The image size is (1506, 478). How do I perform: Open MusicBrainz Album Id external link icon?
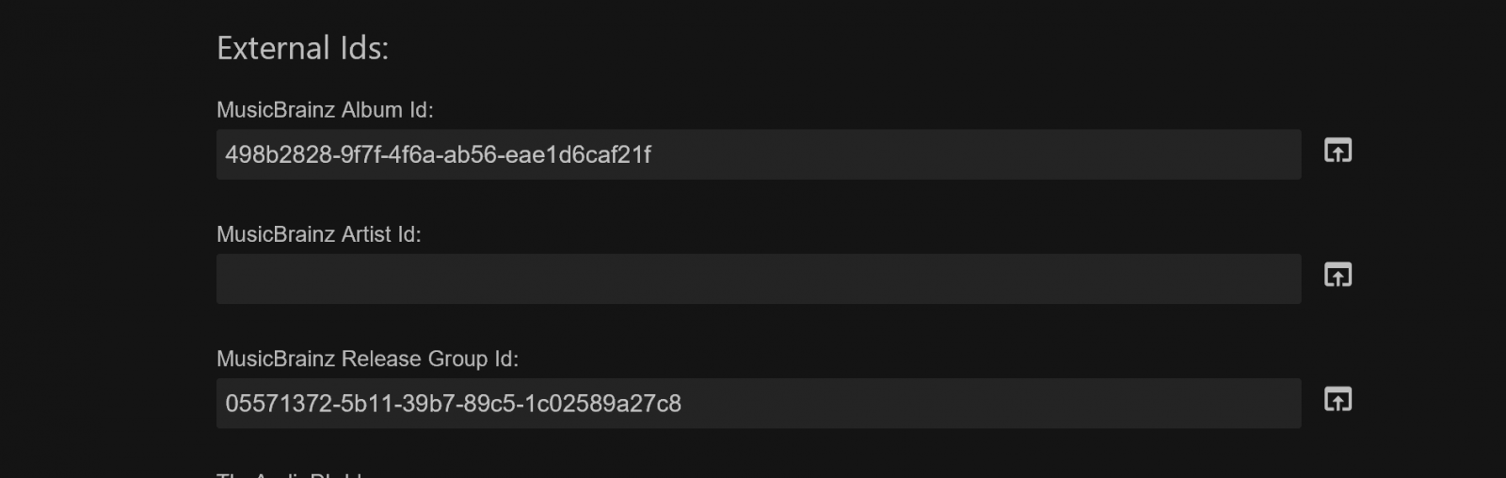click(1338, 151)
